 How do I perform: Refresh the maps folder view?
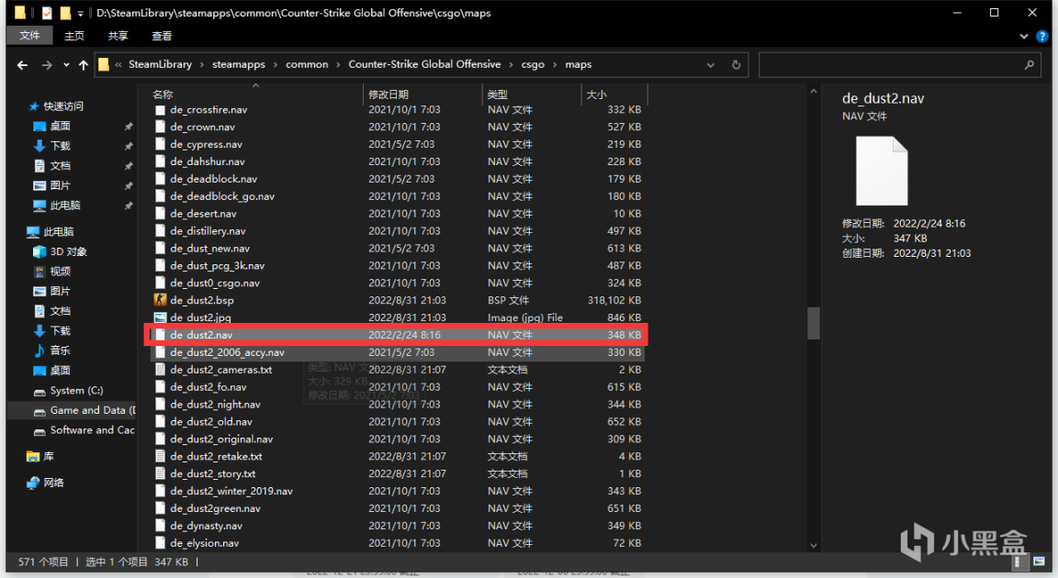coord(737,64)
